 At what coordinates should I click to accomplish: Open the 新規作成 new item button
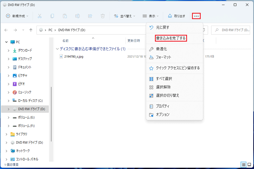(17, 16)
